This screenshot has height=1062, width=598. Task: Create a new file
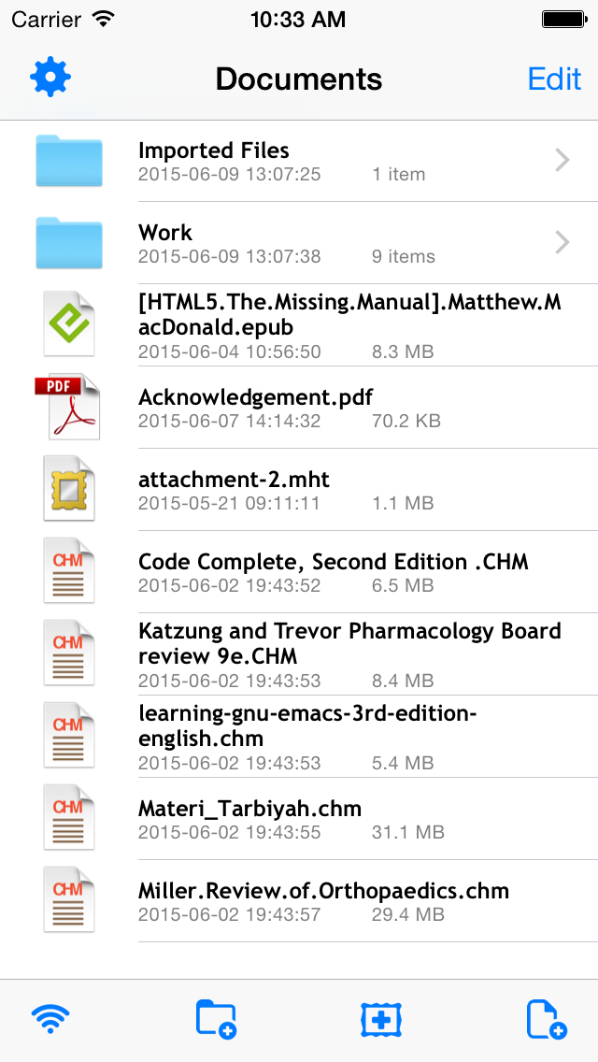coord(546,1019)
